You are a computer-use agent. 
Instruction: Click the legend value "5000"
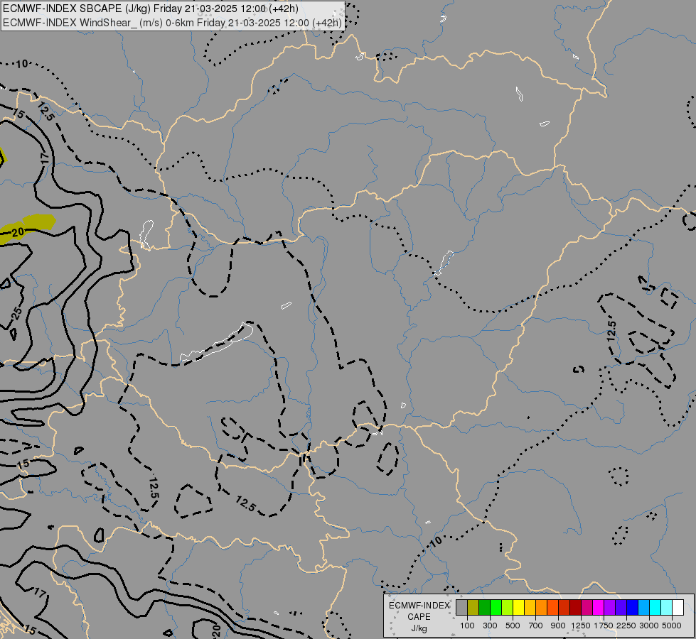pyautogui.click(x=672, y=626)
